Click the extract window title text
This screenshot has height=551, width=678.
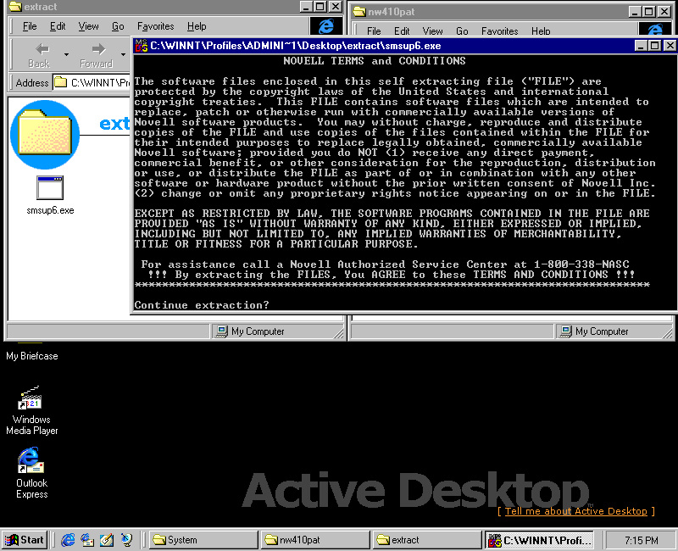click(40, 7)
